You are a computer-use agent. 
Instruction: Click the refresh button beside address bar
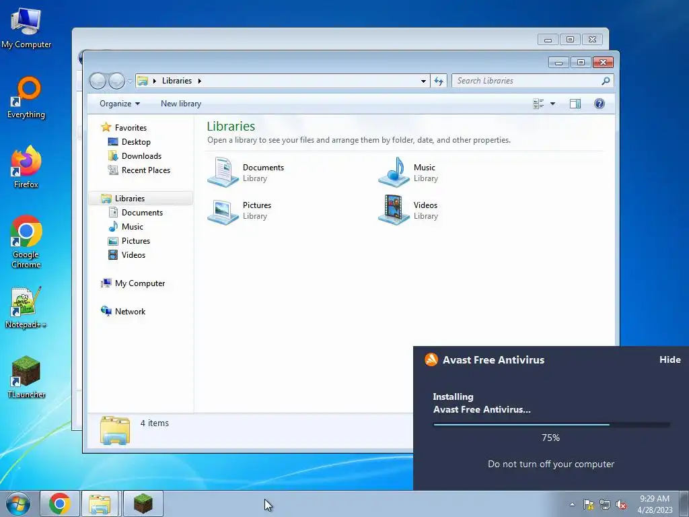point(439,81)
